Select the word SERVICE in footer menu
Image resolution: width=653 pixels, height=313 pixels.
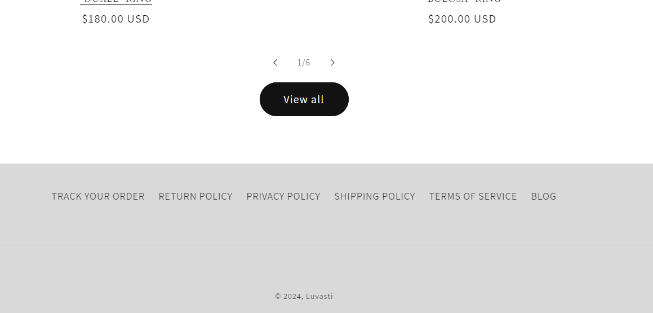(x=496, y=196)
